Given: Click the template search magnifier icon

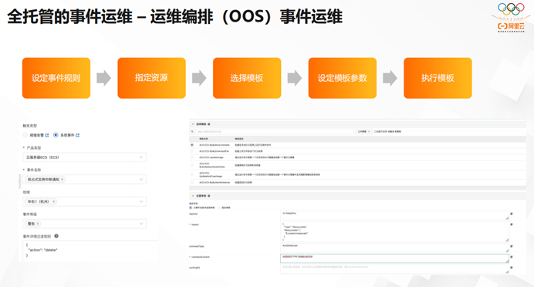Looking at the screenshot, I should [x=192, y=131].
